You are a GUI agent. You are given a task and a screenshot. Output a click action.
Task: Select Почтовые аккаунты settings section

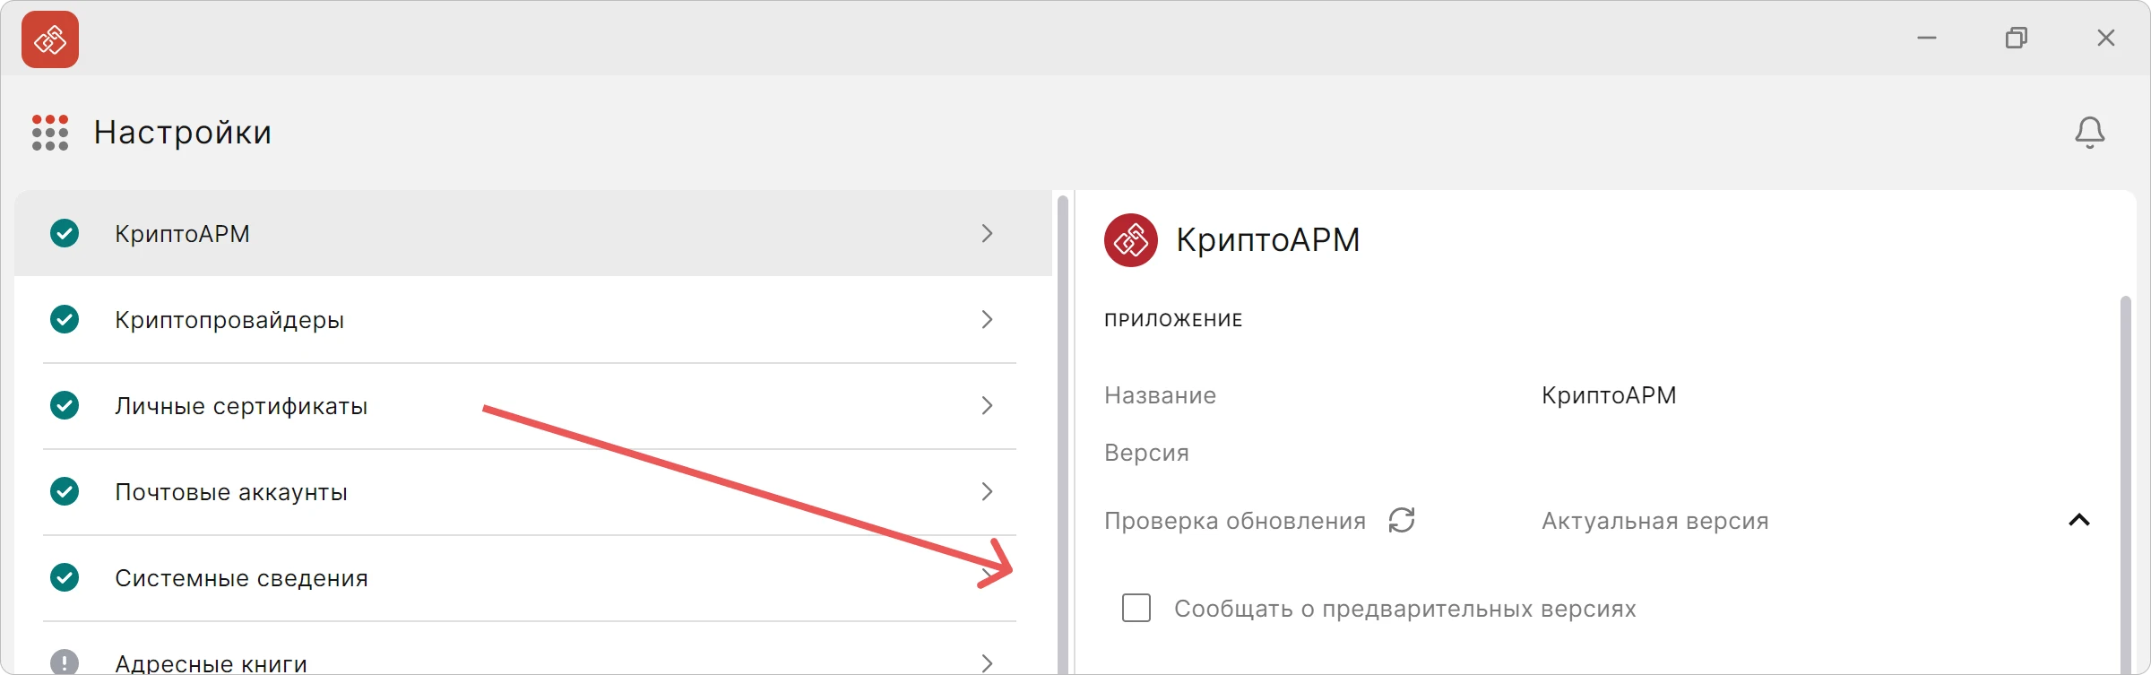[532, 491]
